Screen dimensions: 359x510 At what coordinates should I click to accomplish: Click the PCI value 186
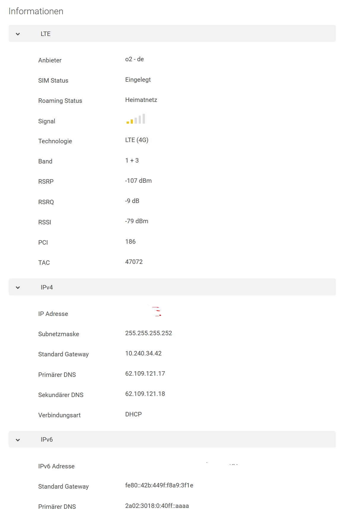[130, 242]
